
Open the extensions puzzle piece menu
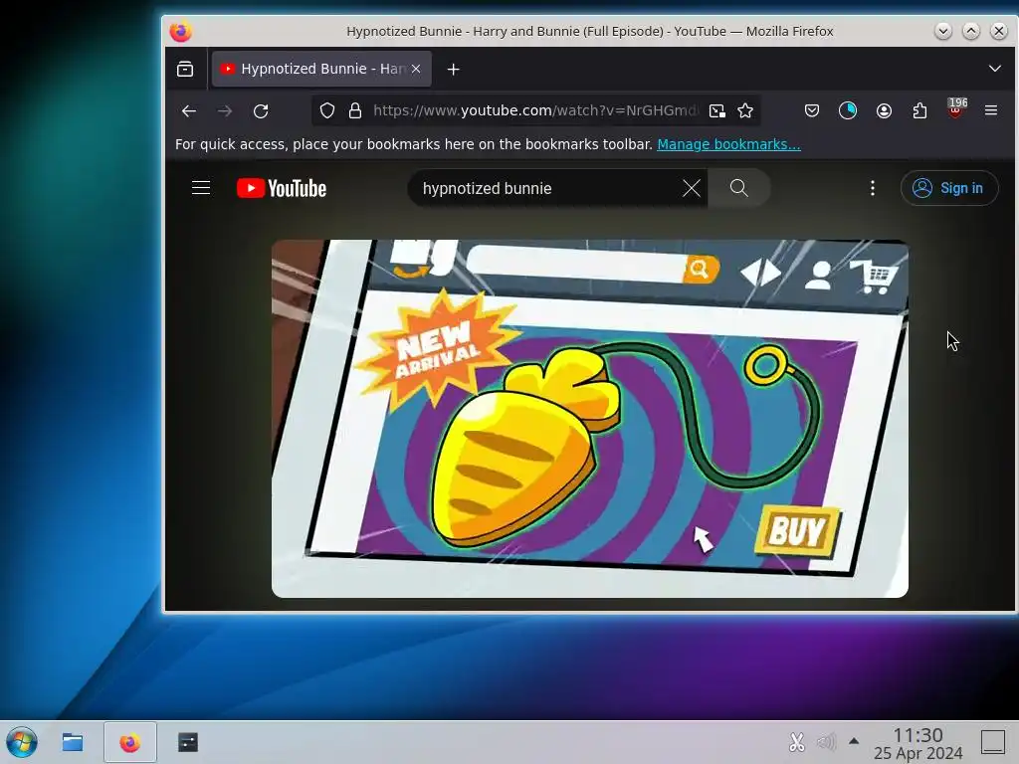[x=919, y=111]
